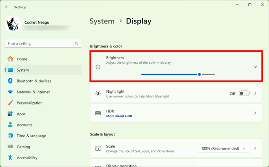
Task: Open Night light settings chevron
Action: tap(255, 93)
